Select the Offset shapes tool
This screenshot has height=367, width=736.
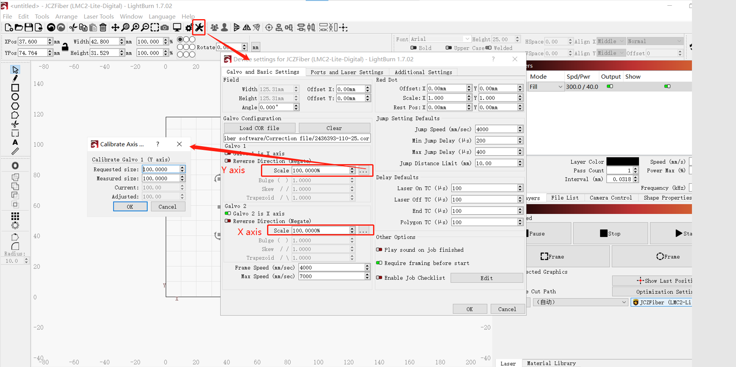pos(15,166)
